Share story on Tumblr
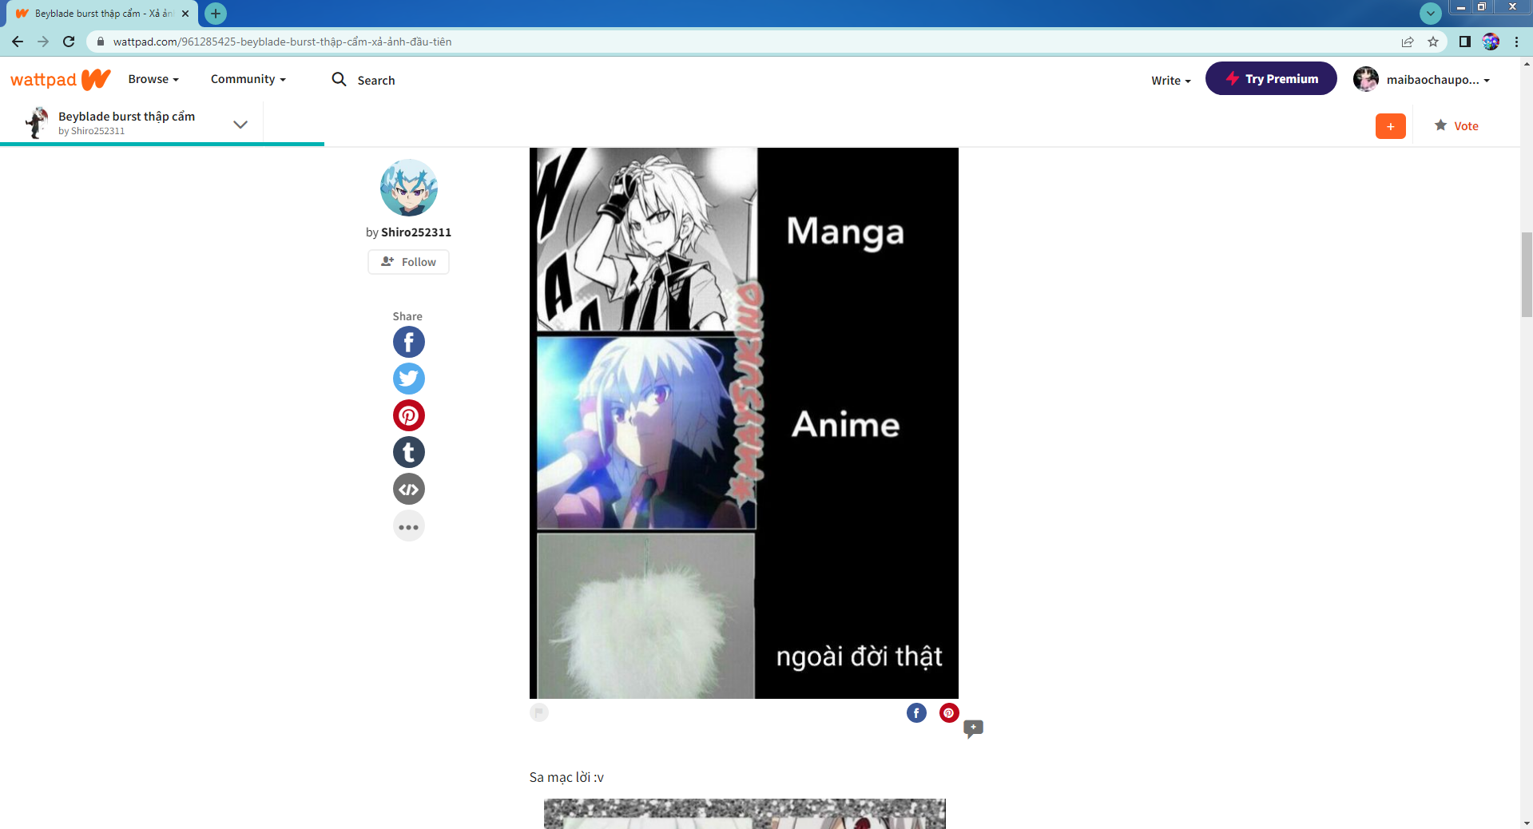Image resolution: width=1533 pixels, height=829 pixels. [x=408, y=452]
